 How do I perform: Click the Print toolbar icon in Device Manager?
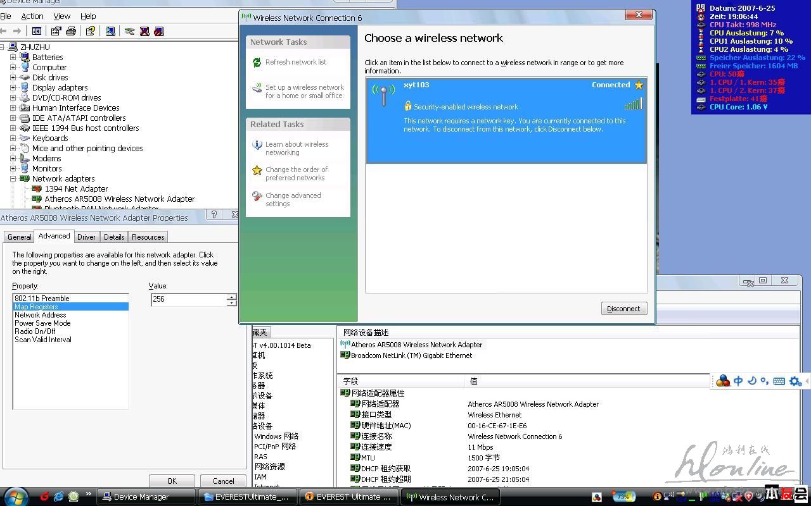(71, 31)
